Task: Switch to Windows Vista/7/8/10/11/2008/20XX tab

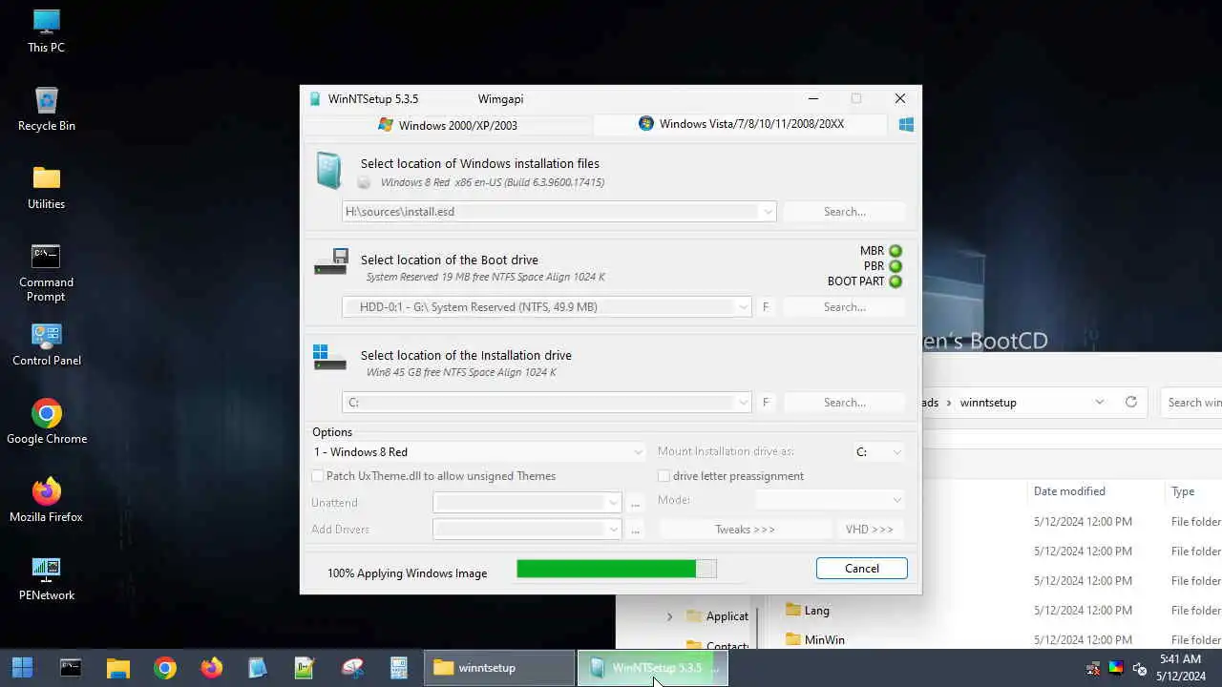Action: coord(742,124)
